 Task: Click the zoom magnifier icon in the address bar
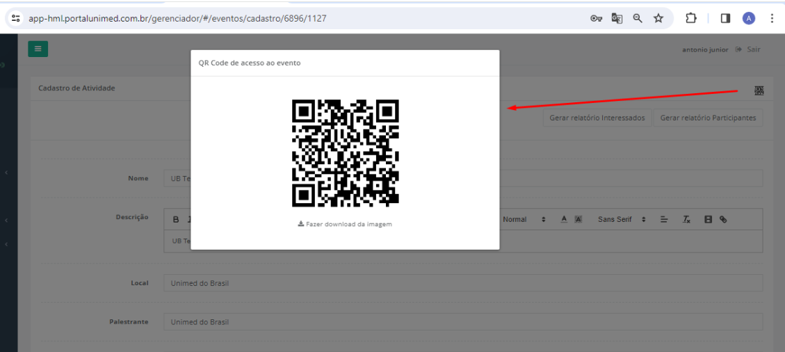pos(638,19)
